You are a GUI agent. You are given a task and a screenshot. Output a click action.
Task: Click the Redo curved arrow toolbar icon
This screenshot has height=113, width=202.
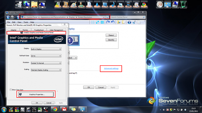pos(108,22)
